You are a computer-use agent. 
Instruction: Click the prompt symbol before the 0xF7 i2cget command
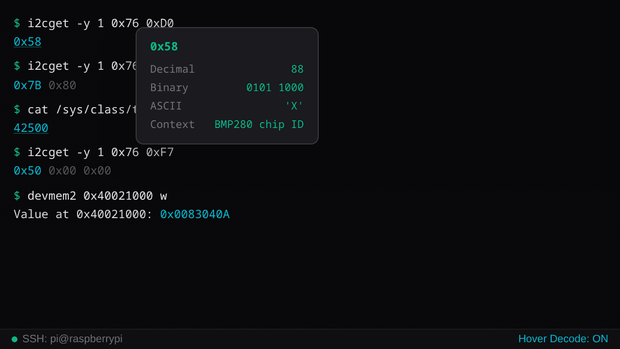(17, 152)
